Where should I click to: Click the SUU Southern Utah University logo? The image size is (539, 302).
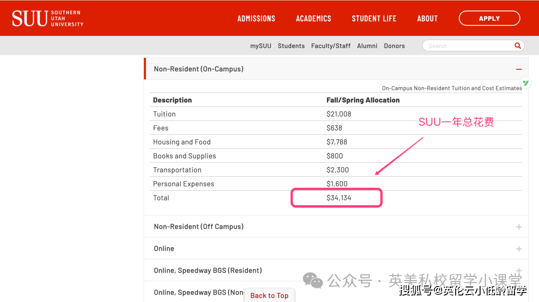(x=47, y=18)
